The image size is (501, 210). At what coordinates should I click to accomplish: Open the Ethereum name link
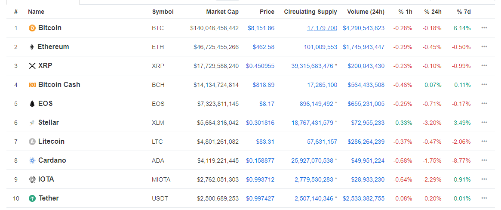click(x=53, y=47)
